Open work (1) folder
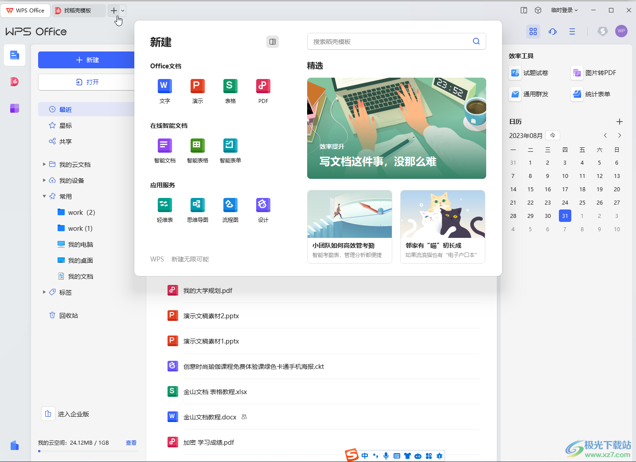The height and width of the screenshot is (462, 636). pyautogui.click(x=75, y=228)
